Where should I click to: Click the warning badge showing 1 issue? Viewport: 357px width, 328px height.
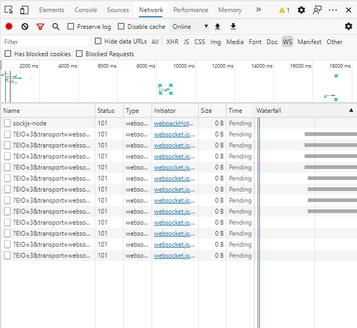click(x=284, y=10)
